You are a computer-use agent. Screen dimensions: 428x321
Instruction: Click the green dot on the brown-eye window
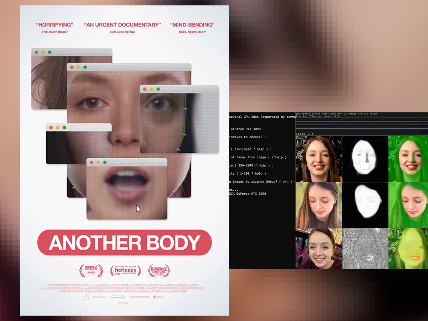(85, 67)
